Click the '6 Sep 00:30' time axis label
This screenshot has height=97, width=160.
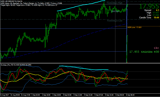(120, 95)
